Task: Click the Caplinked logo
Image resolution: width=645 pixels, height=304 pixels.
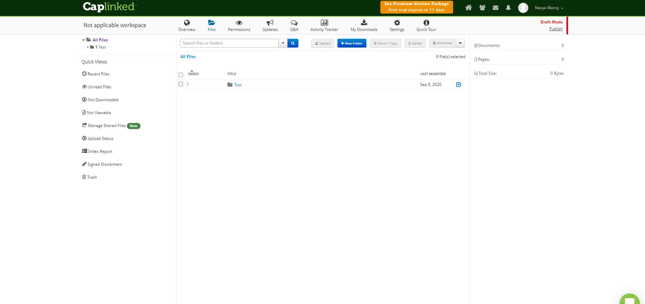Action: click(x=110, y=7)
